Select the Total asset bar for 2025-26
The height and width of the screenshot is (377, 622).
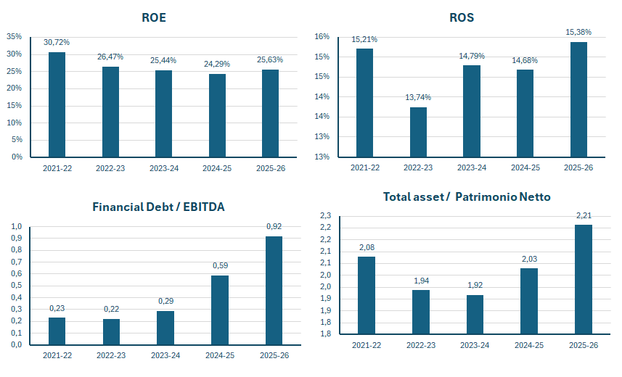[584, 279]
